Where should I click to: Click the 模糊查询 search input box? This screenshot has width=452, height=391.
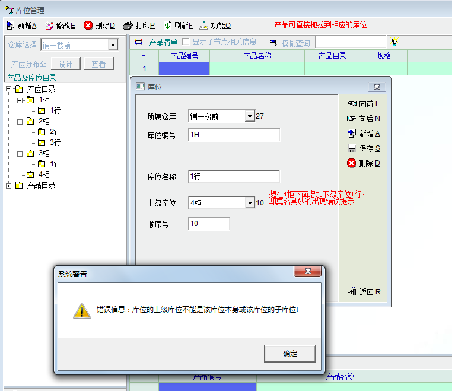[351, 42]
